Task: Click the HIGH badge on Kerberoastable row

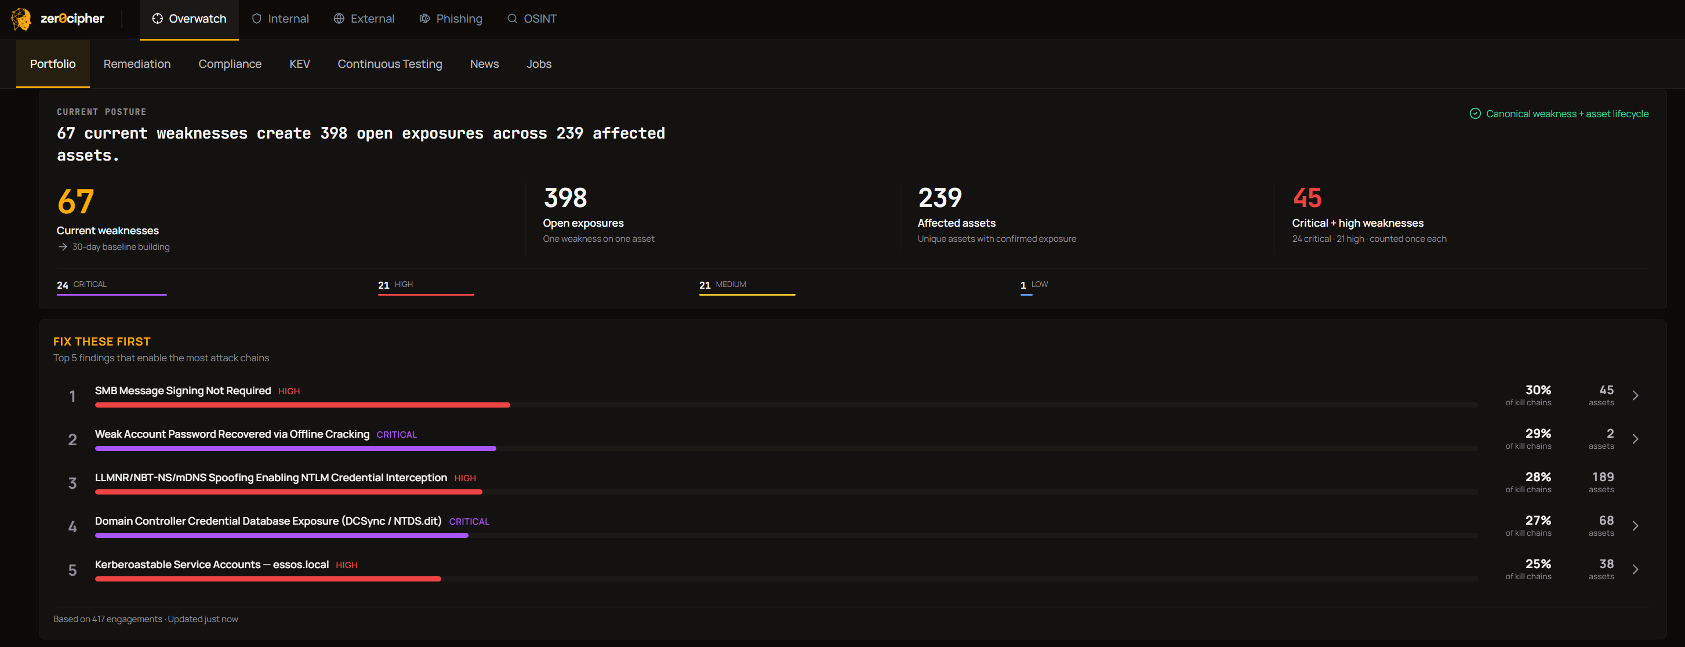Action: tap(347, 565)
